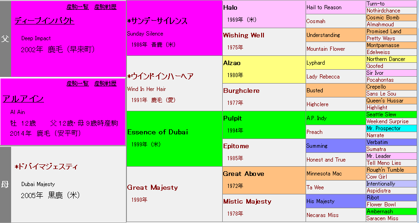Click Mistic Majesty ancestor name
This screenshot has height=223, width=419.
(247, 202)
